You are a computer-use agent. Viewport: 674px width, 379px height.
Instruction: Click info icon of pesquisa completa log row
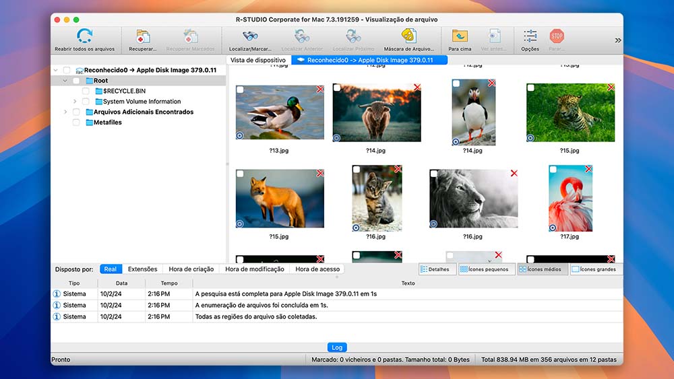pyautogui.click(x=57, y=294)
